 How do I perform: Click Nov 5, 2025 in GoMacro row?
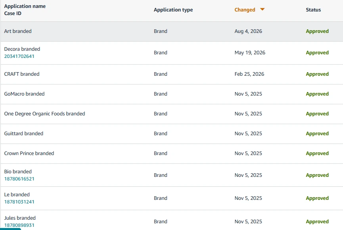248,94
